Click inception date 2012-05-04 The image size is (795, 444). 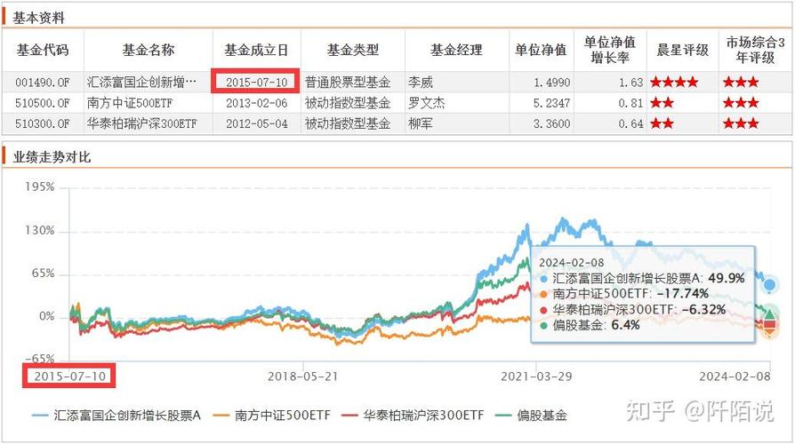(x=256, y=123)
